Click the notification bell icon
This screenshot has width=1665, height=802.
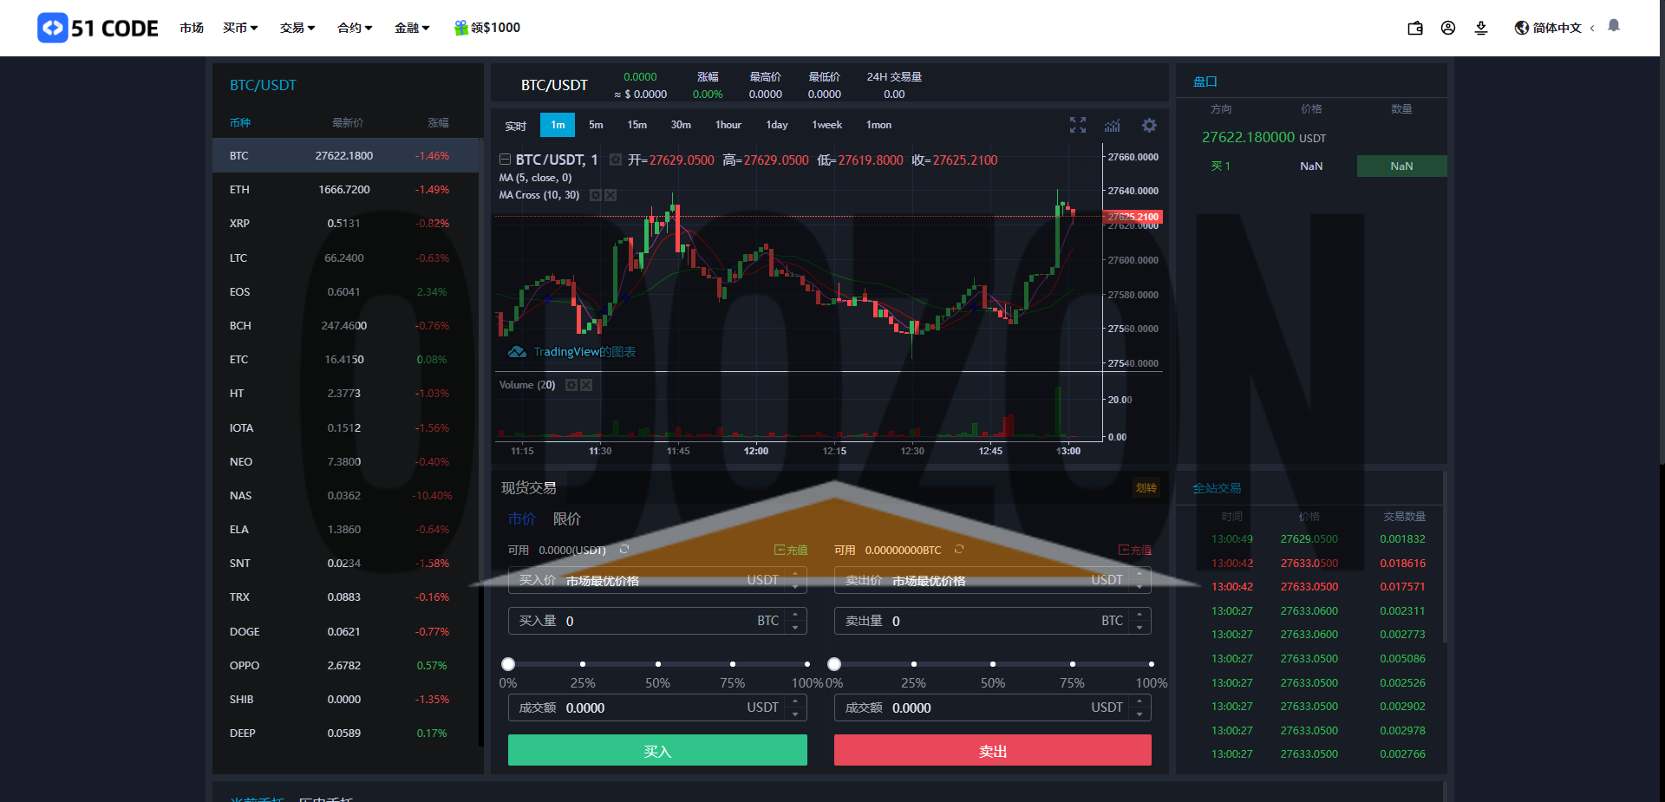point(1614,26)
